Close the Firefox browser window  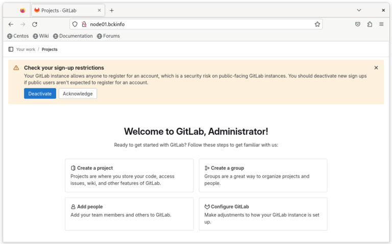(383, 10)
